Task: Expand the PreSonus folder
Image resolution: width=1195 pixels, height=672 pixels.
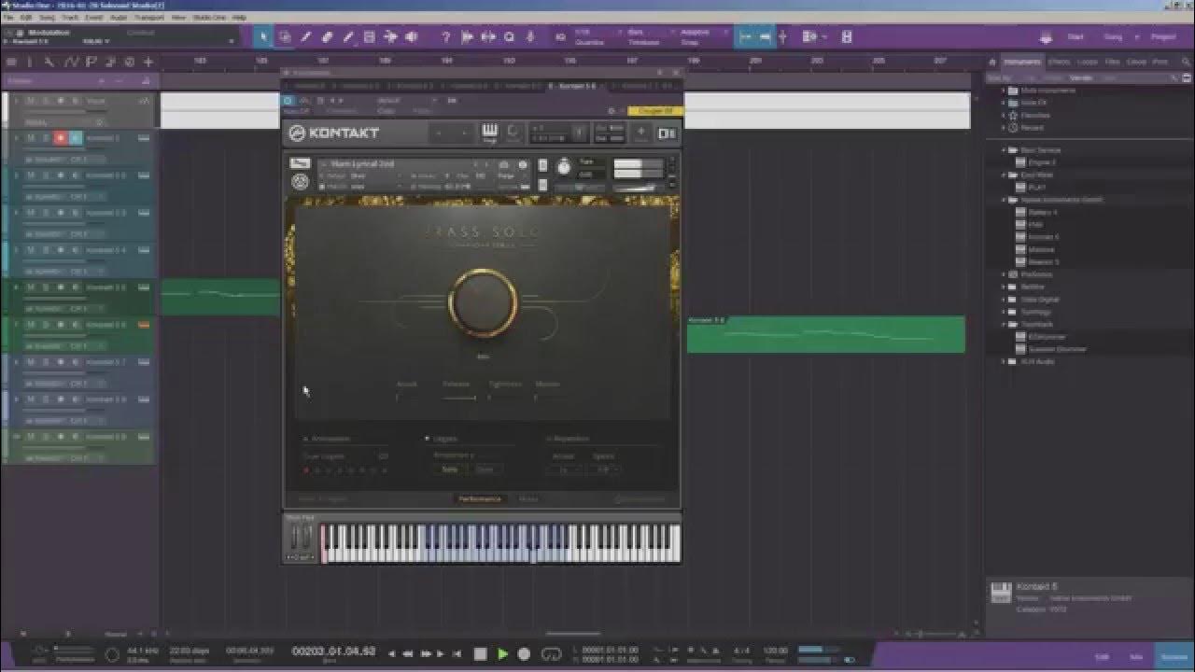Action: tap(1005, 274)
